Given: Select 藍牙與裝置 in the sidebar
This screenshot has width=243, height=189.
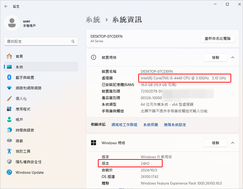Looking at the screenshot, I should (41, 77).
